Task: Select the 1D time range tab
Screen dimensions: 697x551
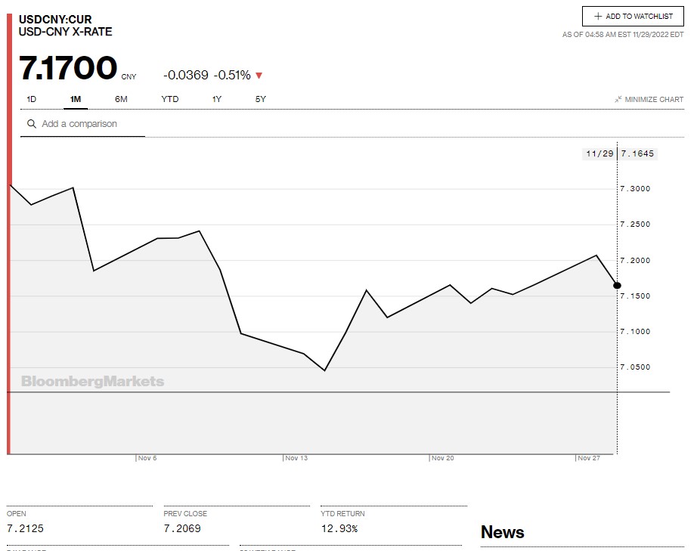Action: tap(31, 99)
